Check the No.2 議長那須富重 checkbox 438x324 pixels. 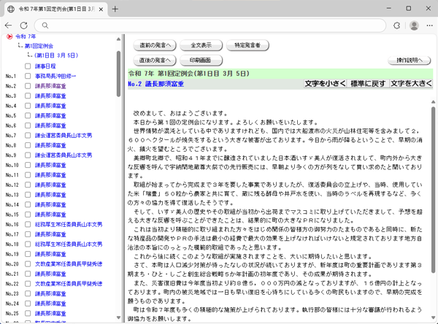pyautogui.click(x=28, y=86)
